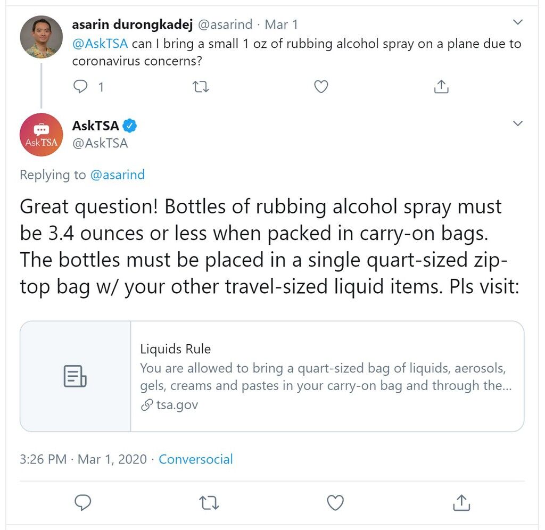This screenshot has width=545, height=530.
Task: Click the AskTSA verified badge
Action: coord(130,126)
